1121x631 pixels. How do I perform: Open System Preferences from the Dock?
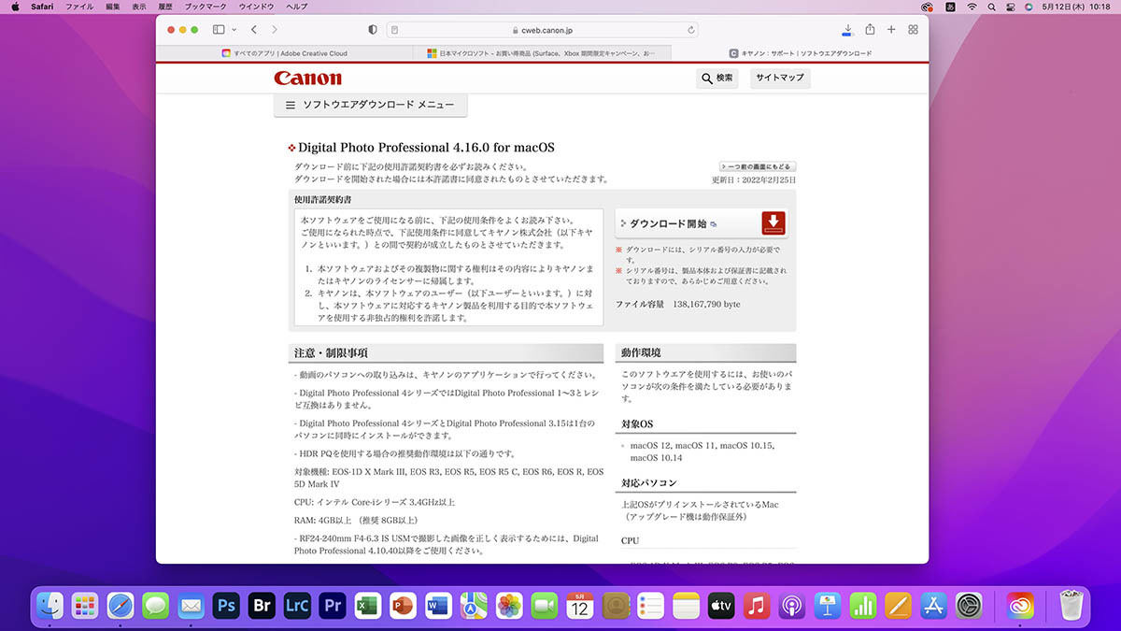[970, 606]
